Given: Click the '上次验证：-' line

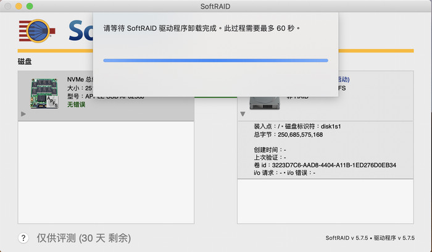Looking at the screenshot, I should click(x=270, y=157).
